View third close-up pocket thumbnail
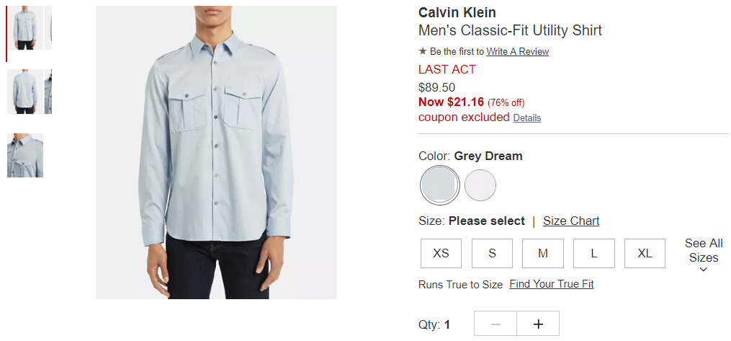The image size is (731, 341). pyautogui.click(x=25, y=155)
